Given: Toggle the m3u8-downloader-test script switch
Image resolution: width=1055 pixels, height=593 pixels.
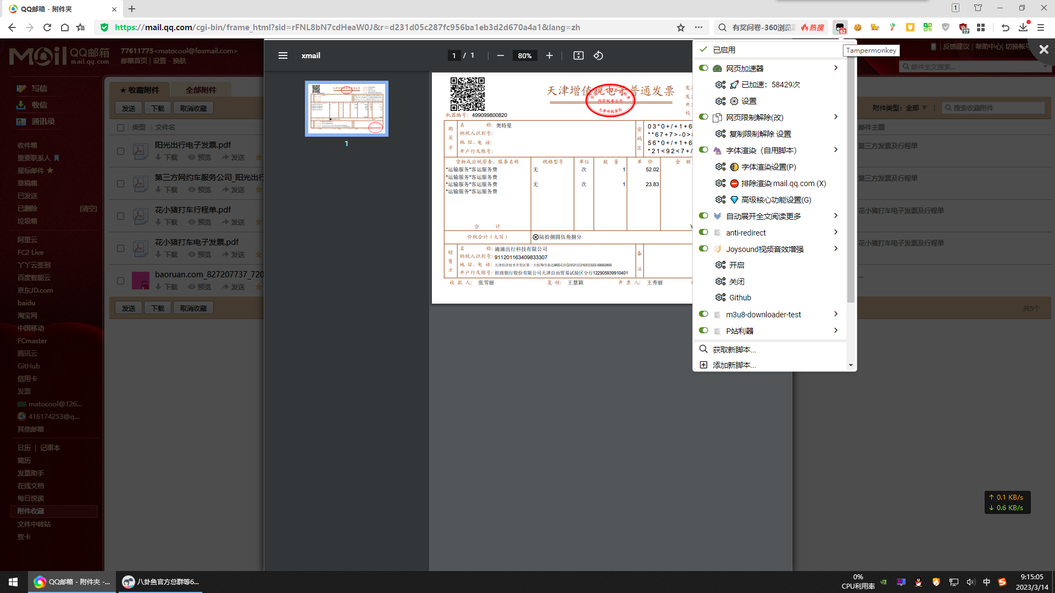Looking at the screenshot, I should [x=703, y=314].
